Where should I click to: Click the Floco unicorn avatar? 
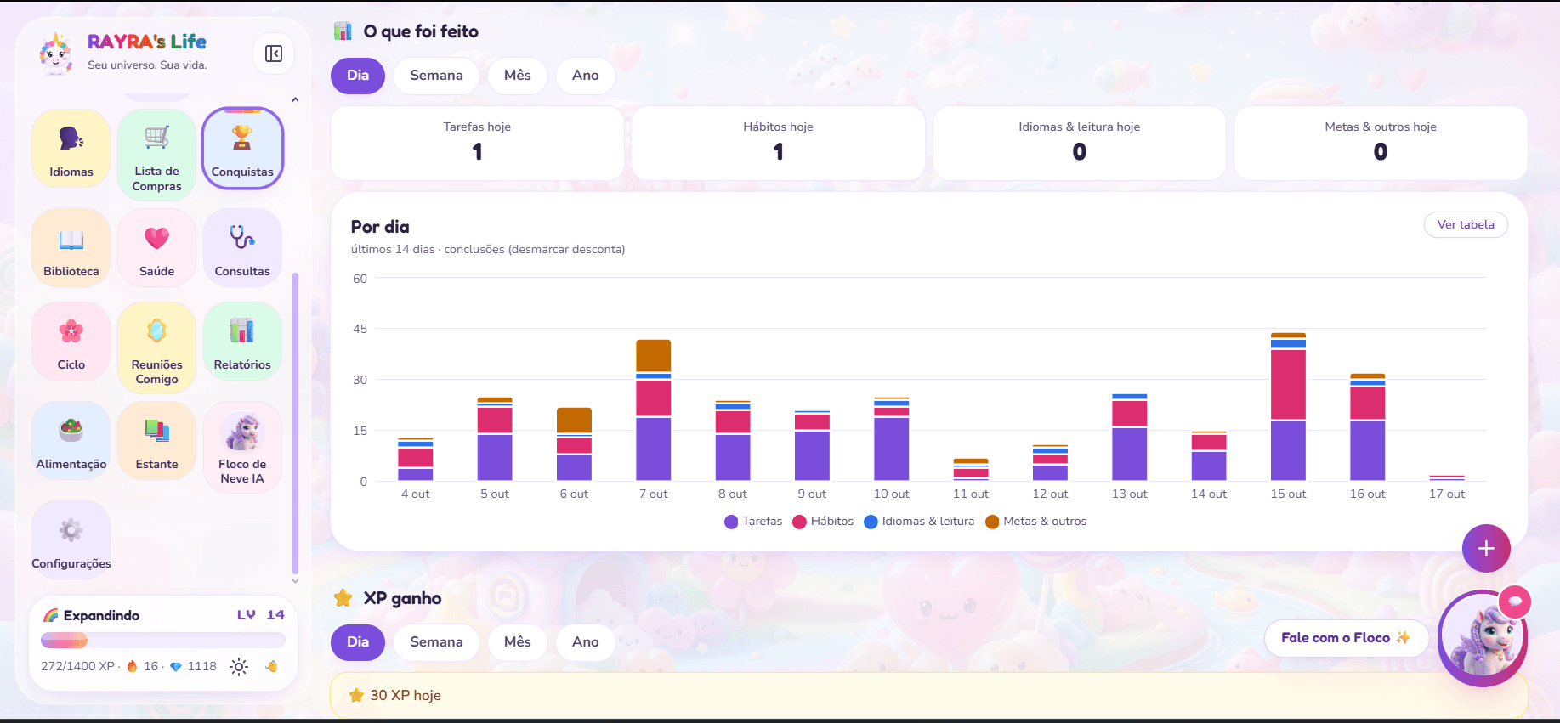click(x=1483, y=639)
